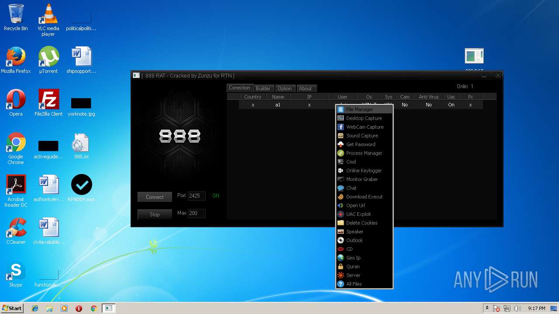Viewport: 559px width, 314px height.
Task: Select the CD menu entry
Action: click(x=364, y=249)
